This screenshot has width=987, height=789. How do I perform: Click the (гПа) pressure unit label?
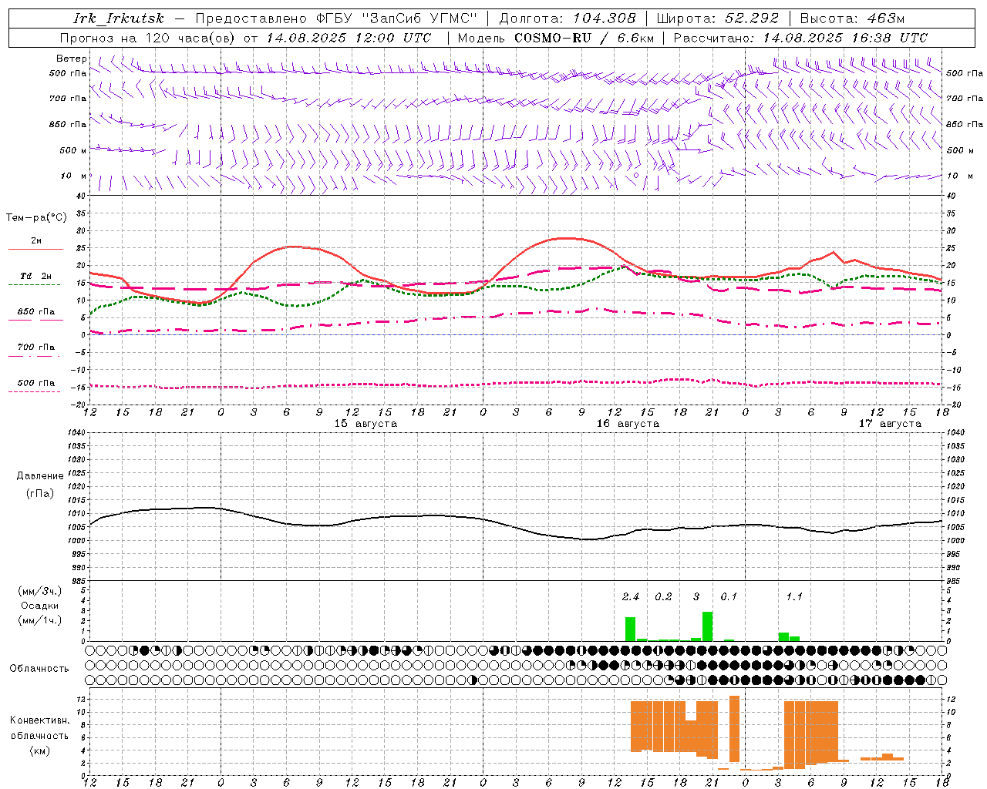click(x=40, y=493)
